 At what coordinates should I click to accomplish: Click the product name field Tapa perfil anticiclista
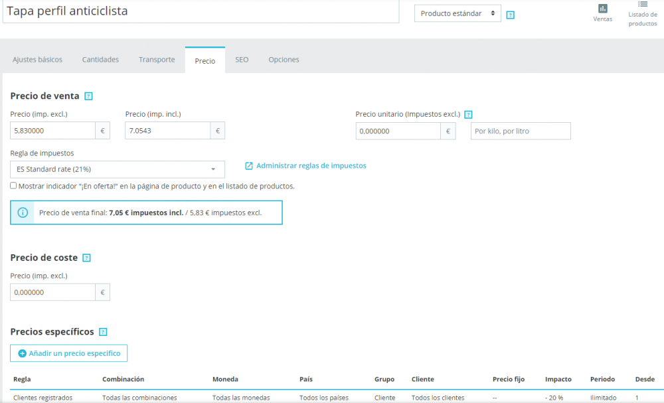click(x=199, y=11)
